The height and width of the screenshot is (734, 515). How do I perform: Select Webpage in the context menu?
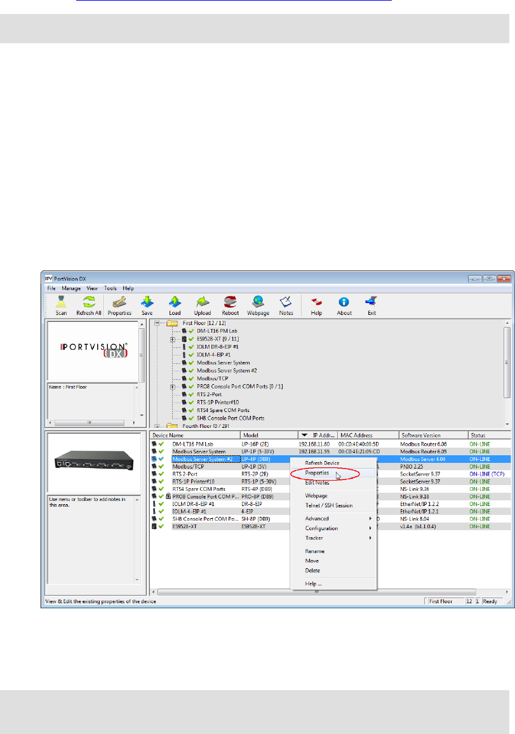pos(333,496)
